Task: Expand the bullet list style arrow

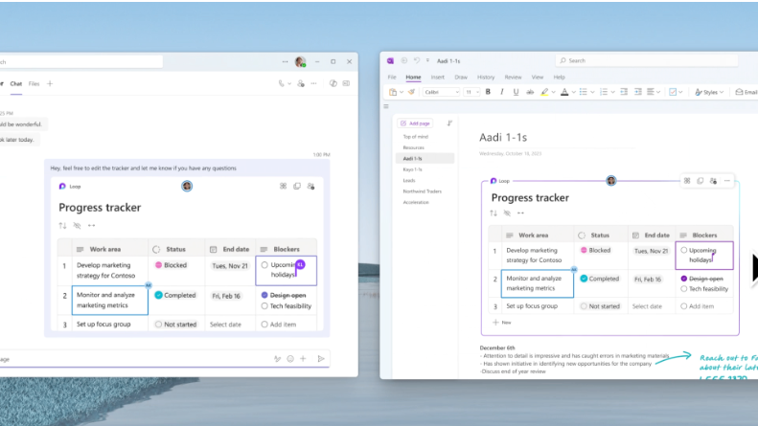Action: pos(592,92)
